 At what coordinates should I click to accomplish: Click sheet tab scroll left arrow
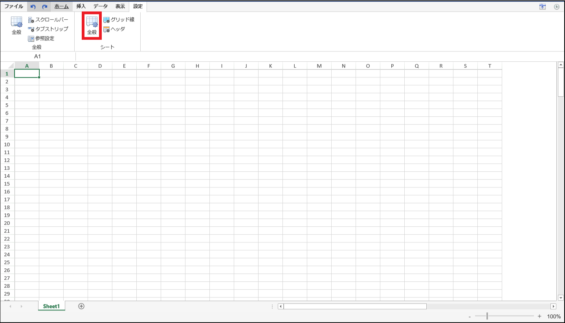10,306
